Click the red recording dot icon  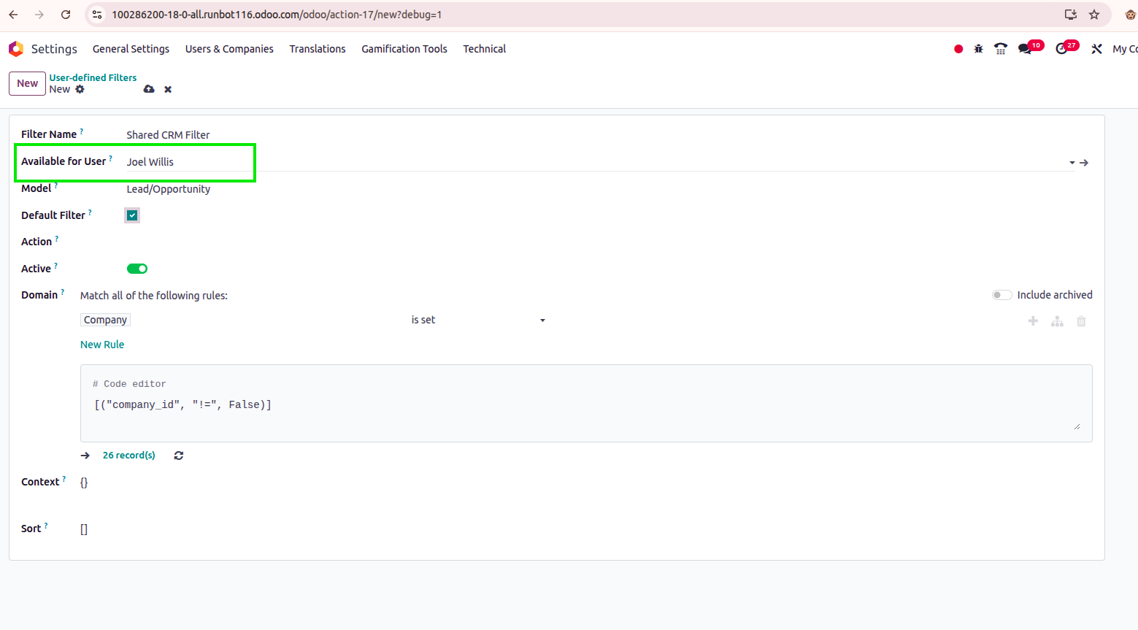[958, 49]
